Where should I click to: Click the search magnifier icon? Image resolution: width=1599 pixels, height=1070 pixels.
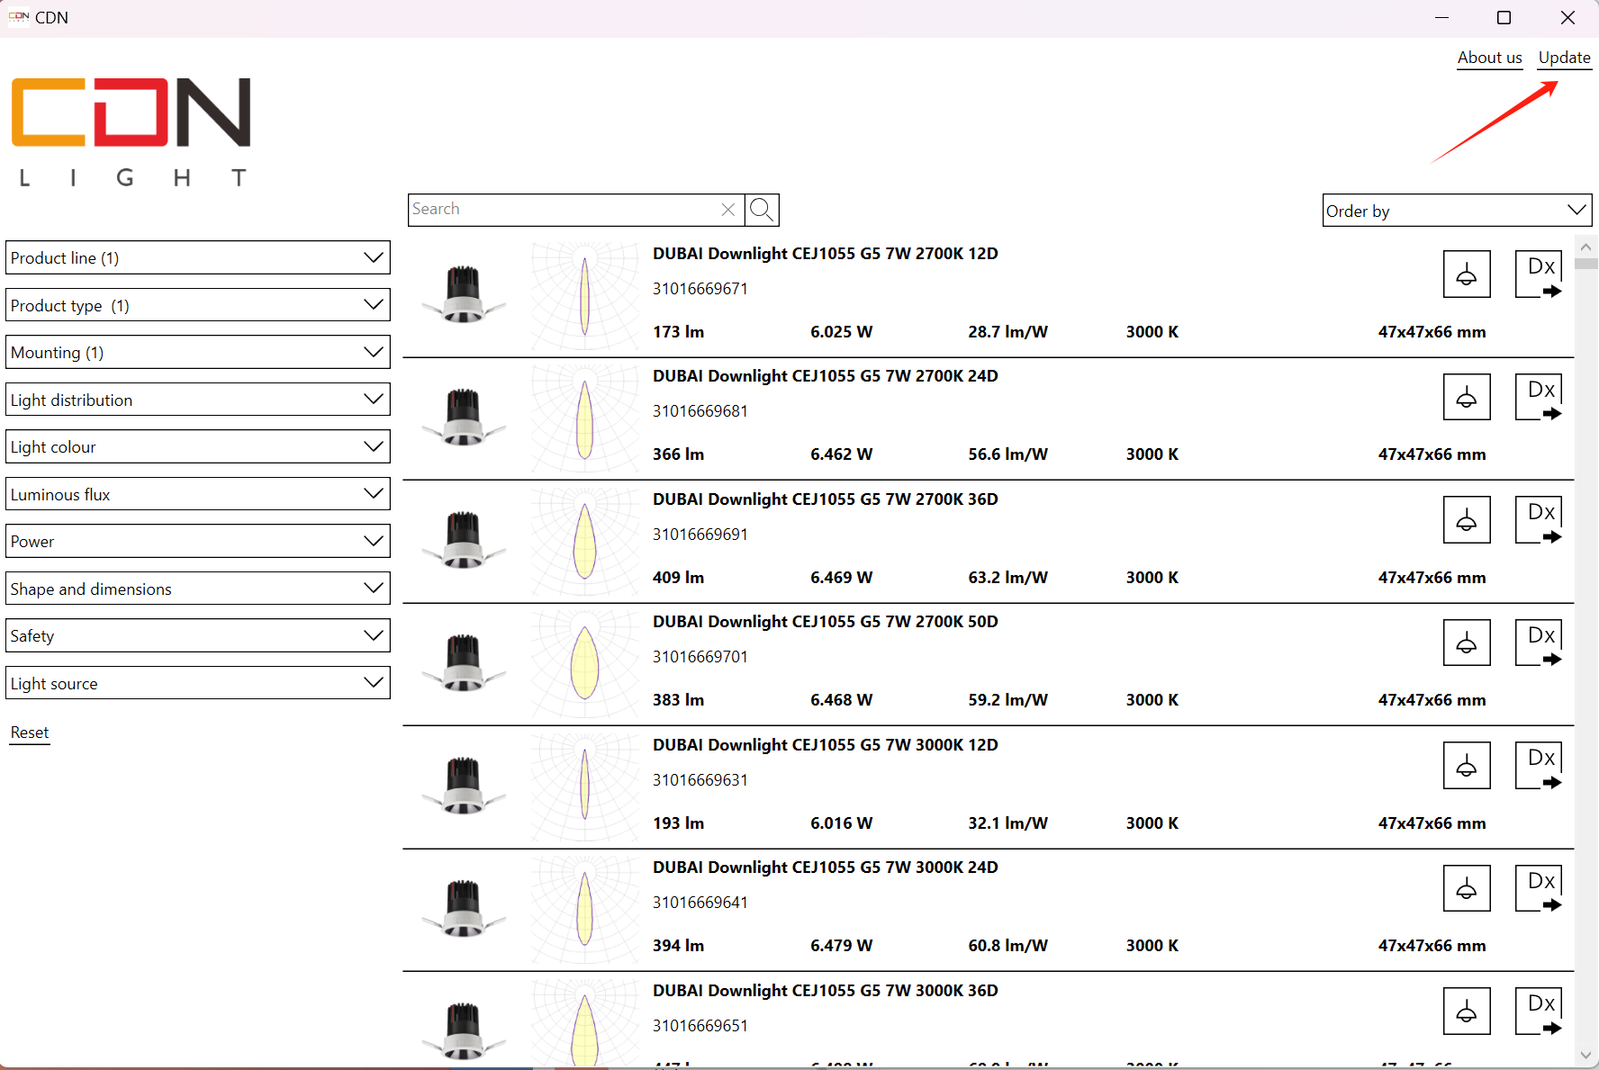click(x=762, y=210)
